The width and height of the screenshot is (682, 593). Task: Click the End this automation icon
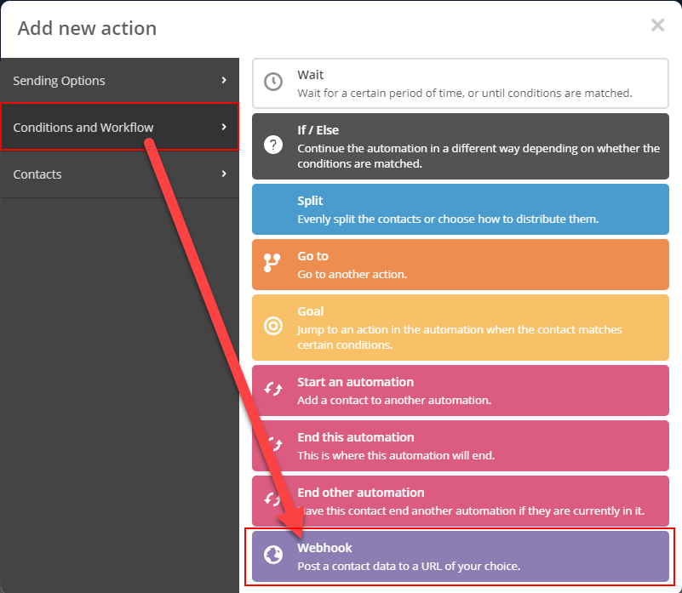pyautogui.click(x=272, y=446)
